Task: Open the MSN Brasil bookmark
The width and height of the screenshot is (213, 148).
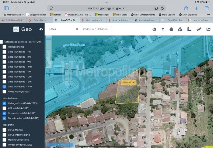Action: pyautogui.click(x=119, y=15)
